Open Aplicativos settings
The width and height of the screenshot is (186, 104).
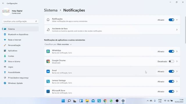coord(20,51)
